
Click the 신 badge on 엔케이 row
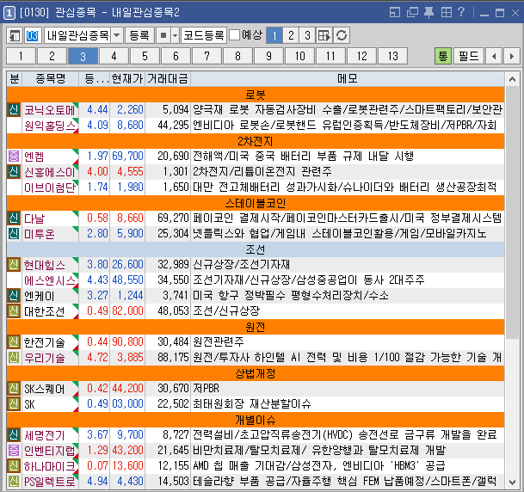(x=14, y=295)
